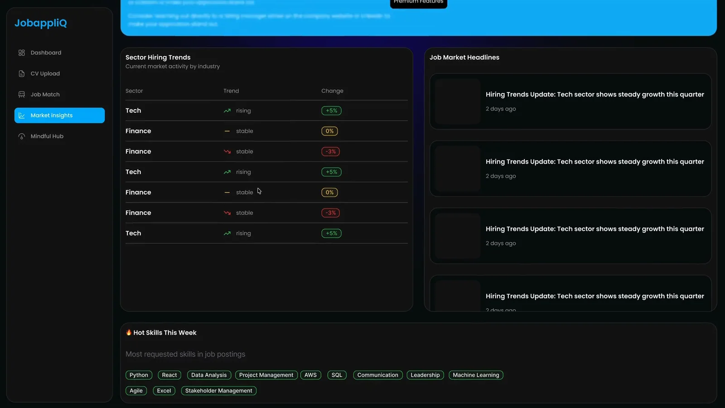Click the Project Management skill tag
Screen dimensions: 725x408
click(x=266, y=375)
